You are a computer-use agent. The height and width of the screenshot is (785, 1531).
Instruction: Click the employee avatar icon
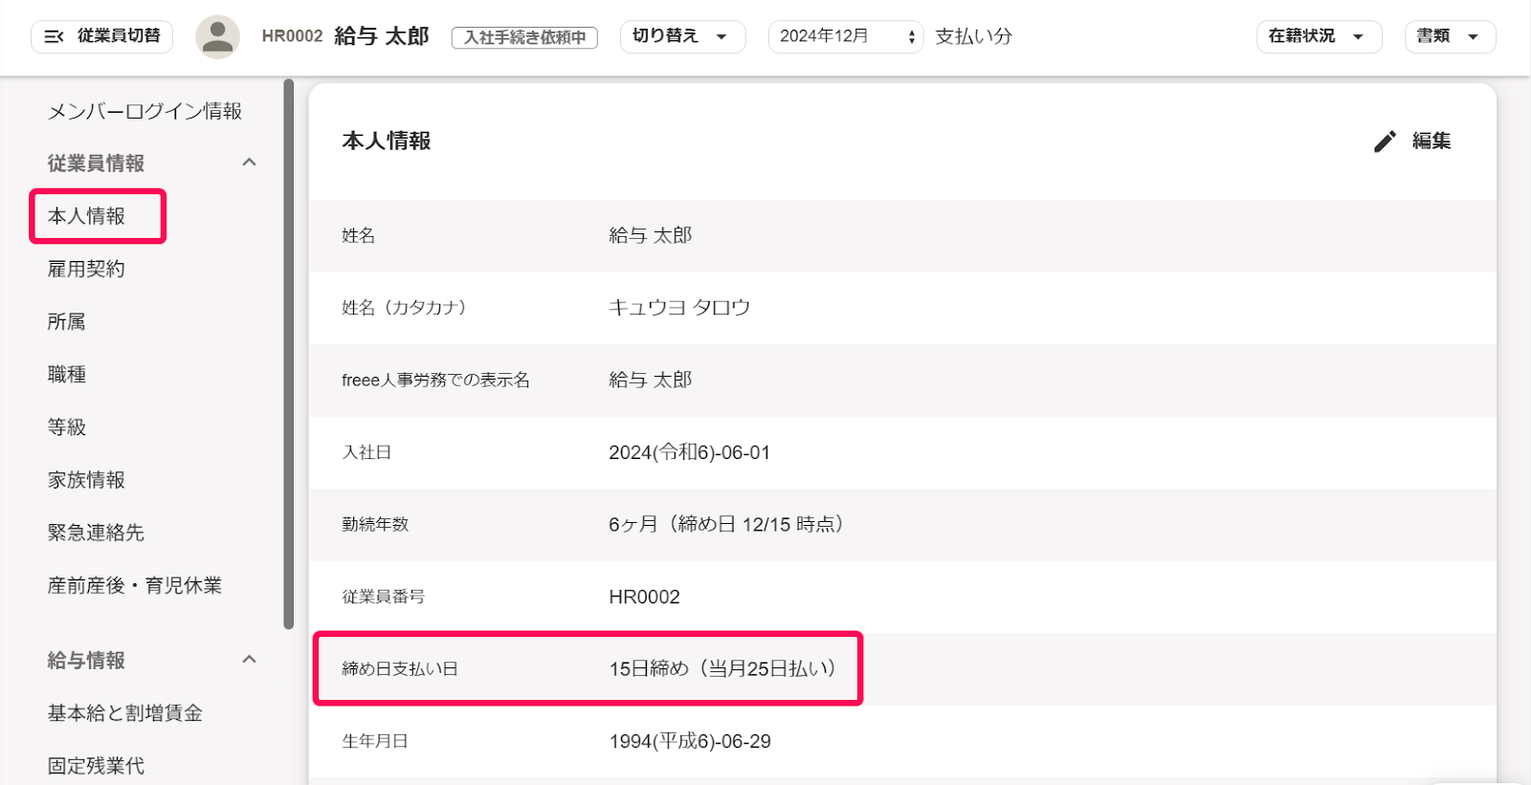click(218, 36)
